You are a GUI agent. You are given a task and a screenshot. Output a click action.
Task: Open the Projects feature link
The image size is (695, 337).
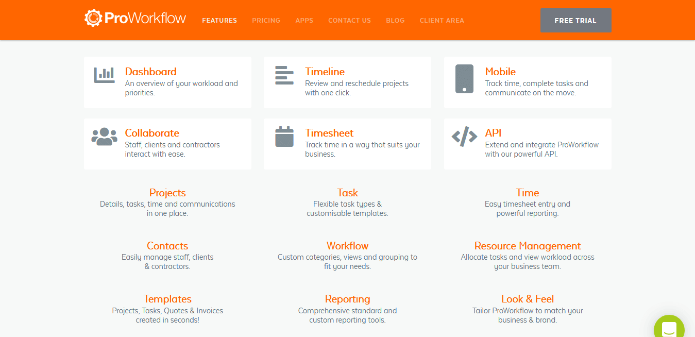[167, 193]
